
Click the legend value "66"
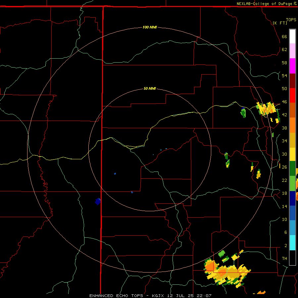[284, 36]
